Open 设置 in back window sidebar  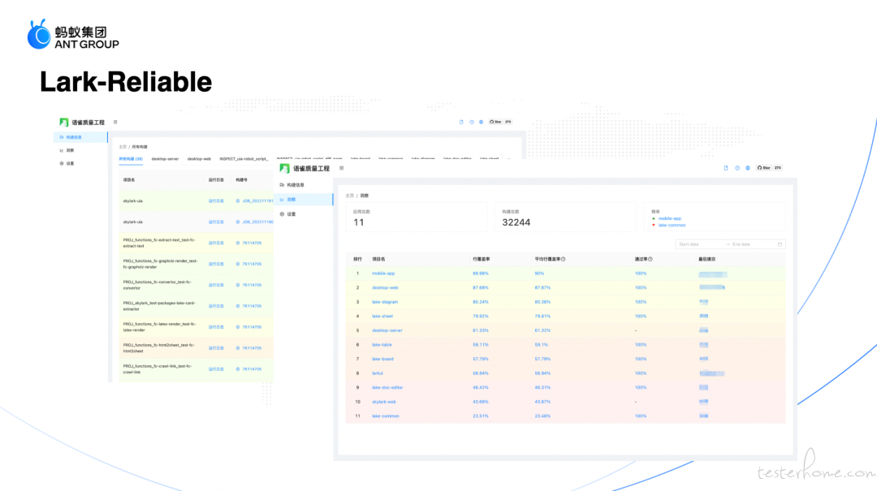[x=80, y=164]
